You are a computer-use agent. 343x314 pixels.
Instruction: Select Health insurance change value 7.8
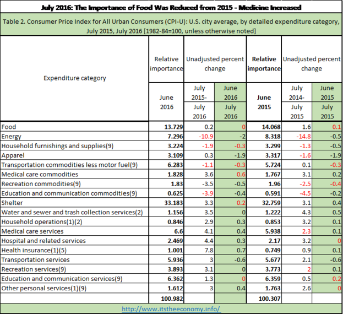pyautogui.click(x=209, y=250)
